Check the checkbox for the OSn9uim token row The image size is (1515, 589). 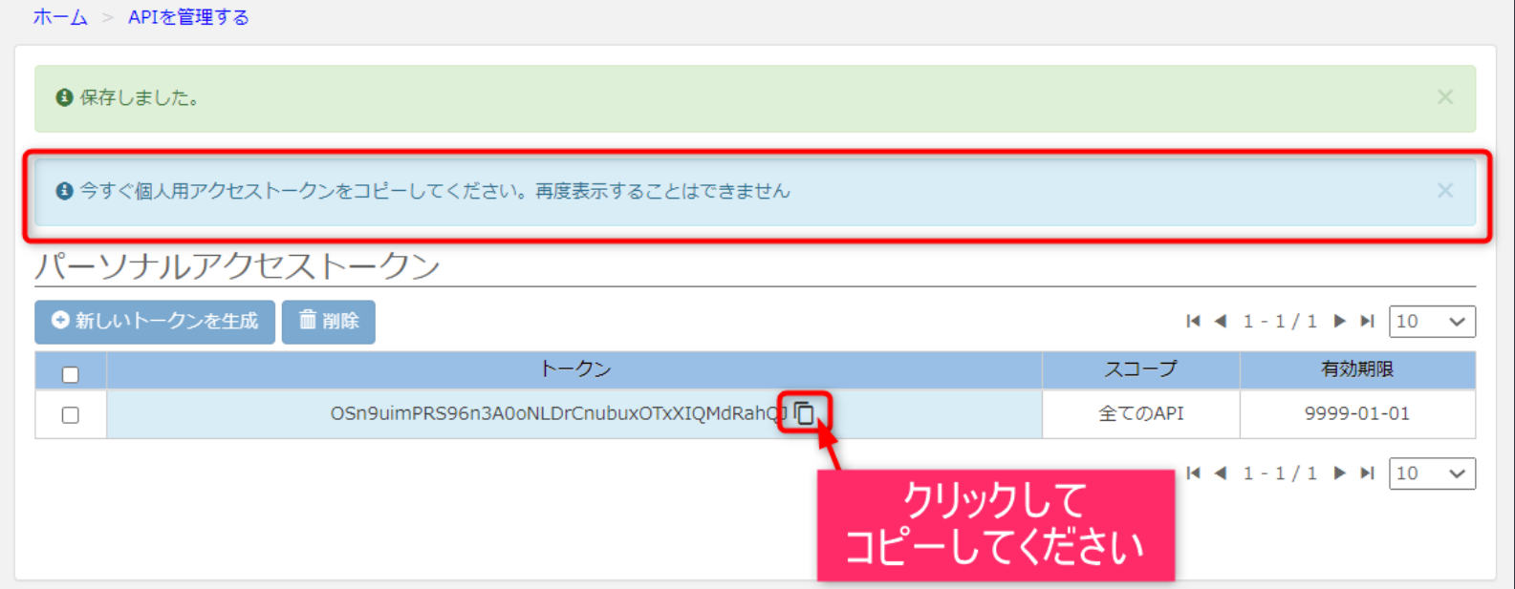tap(71, 415)
